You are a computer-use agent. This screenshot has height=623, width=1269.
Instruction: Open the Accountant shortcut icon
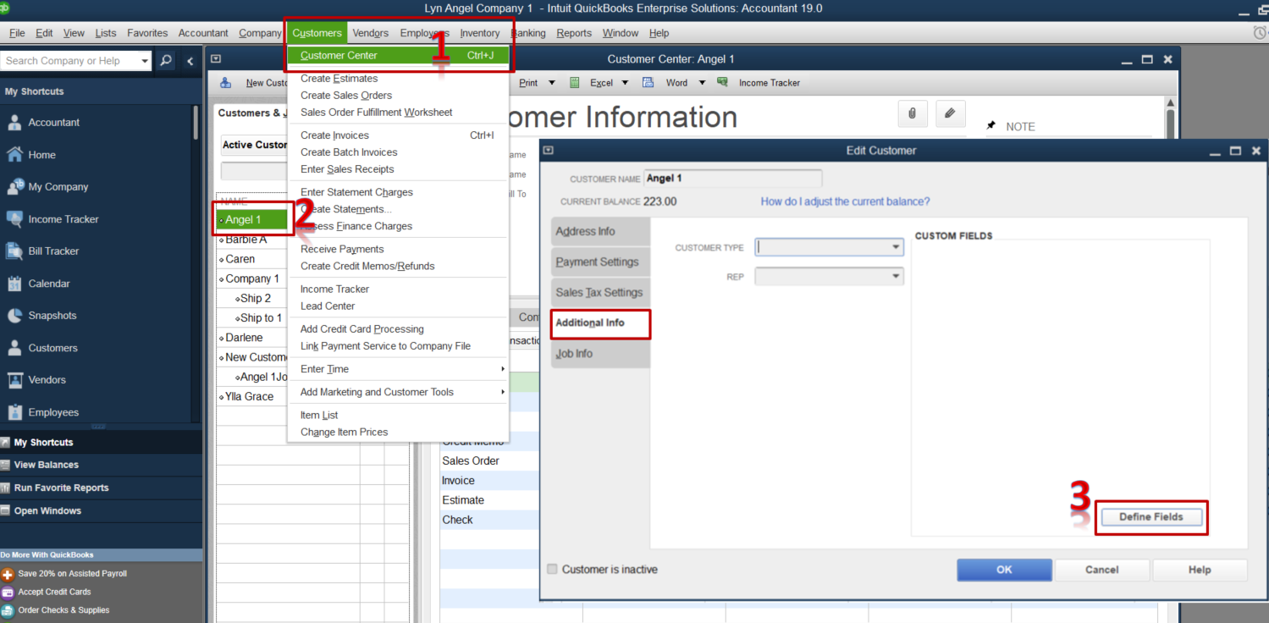14,123
